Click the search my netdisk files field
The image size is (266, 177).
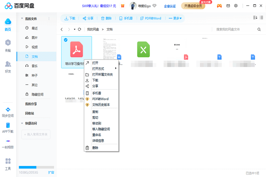(x=234, y=30)
